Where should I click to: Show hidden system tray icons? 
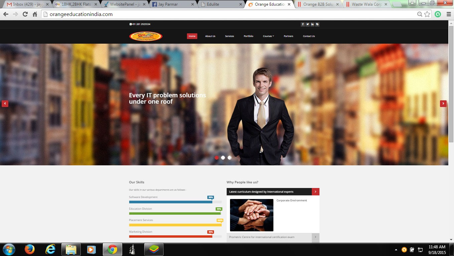[396, 249]
